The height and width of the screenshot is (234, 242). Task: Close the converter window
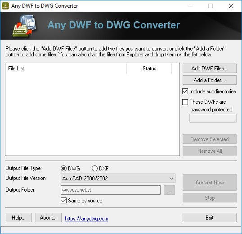point(231,6)
